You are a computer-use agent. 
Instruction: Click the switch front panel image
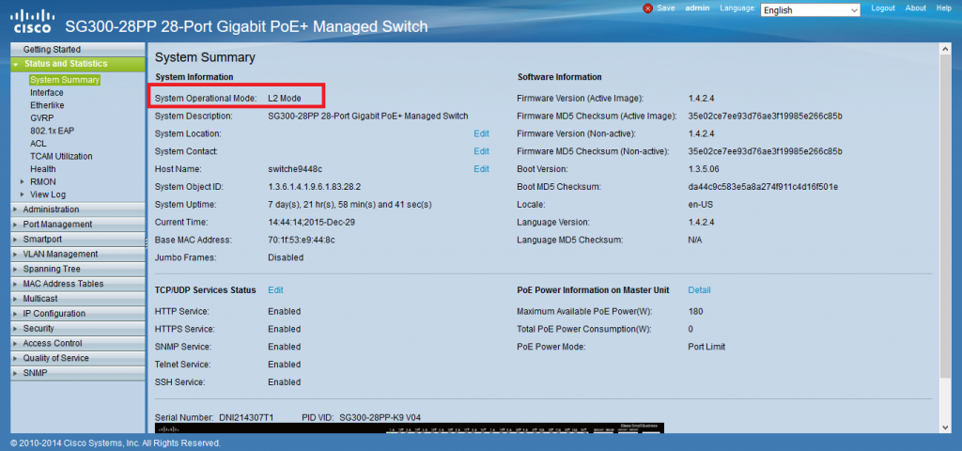click(x=410, y=428)
